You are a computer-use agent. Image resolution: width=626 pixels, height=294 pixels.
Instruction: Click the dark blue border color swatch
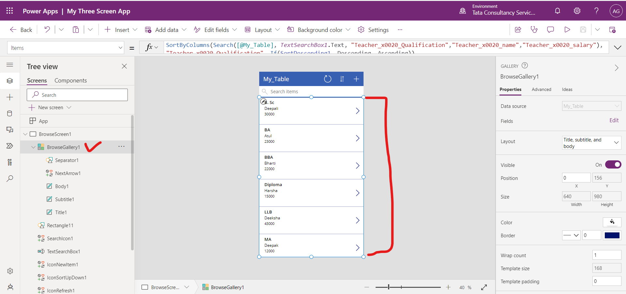point(612,235)
